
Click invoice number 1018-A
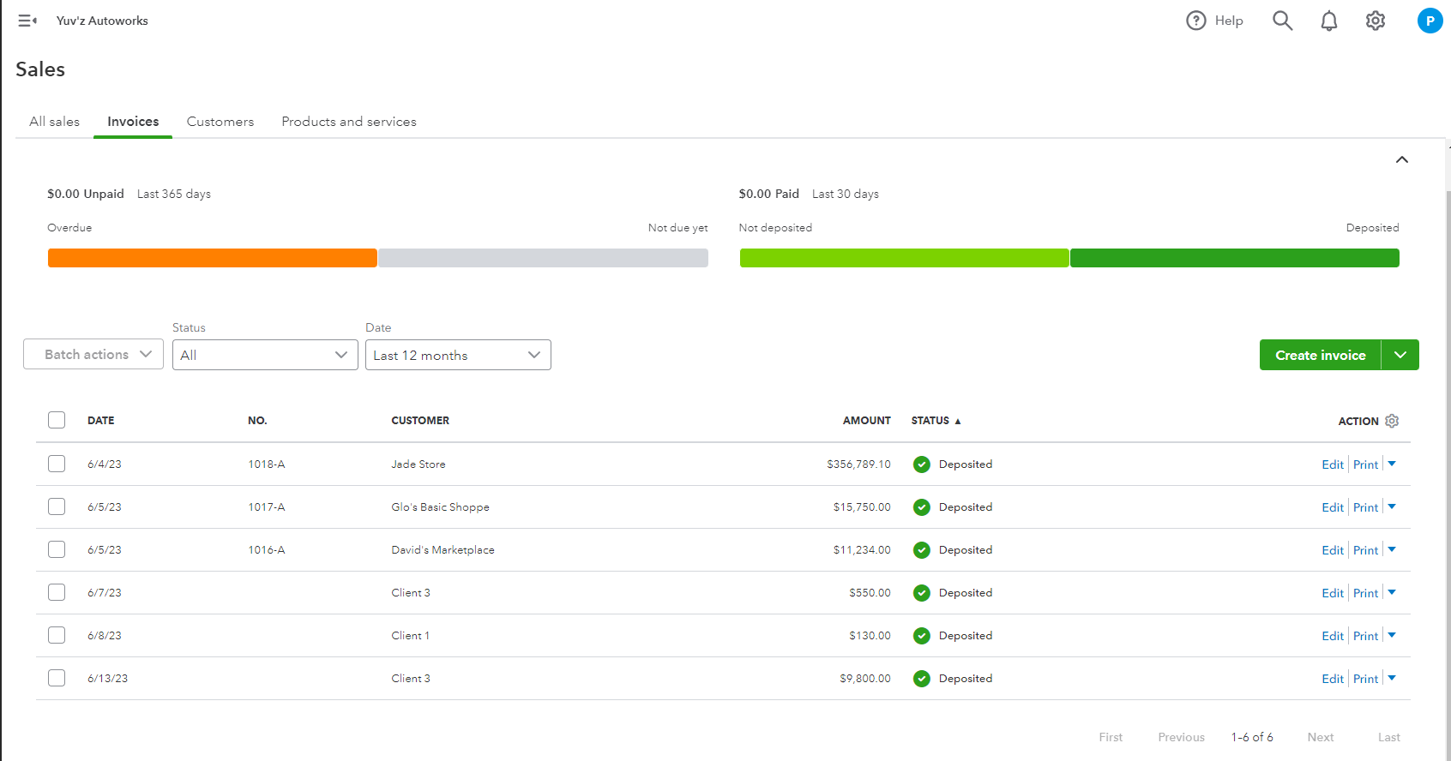[x=267, y=464]
